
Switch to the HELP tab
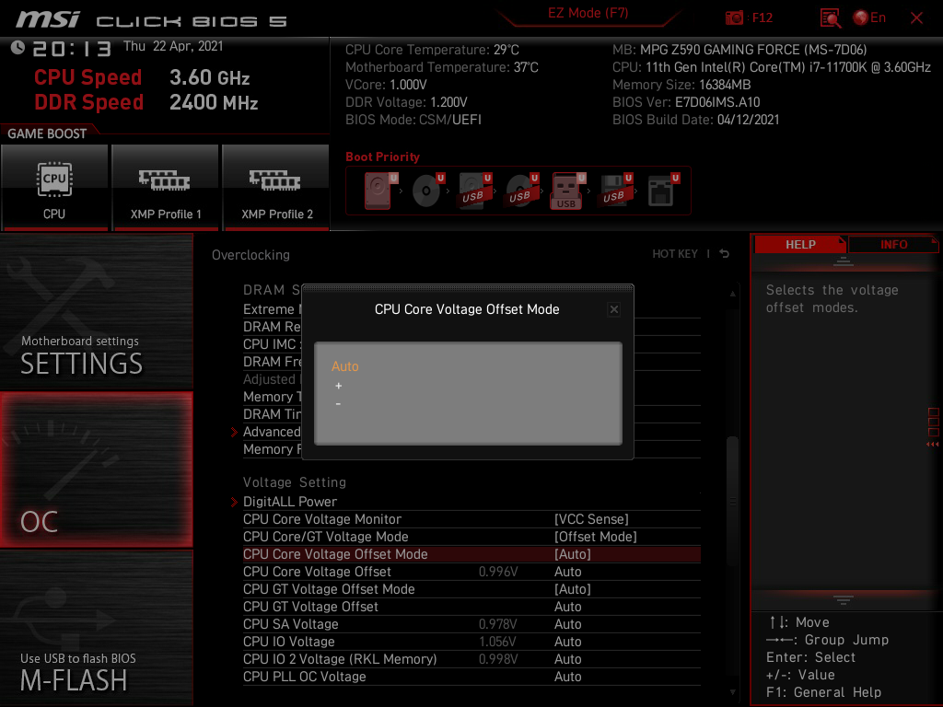800,245
